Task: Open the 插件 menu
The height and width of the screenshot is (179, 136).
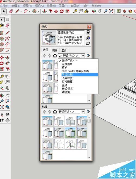Action: pos(86,6)
